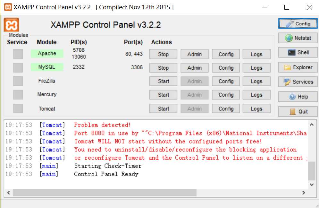The height and width of the screenshot is (208, 319).
Task: Start the Tomcat module
Action: click(x=163, y=108)
